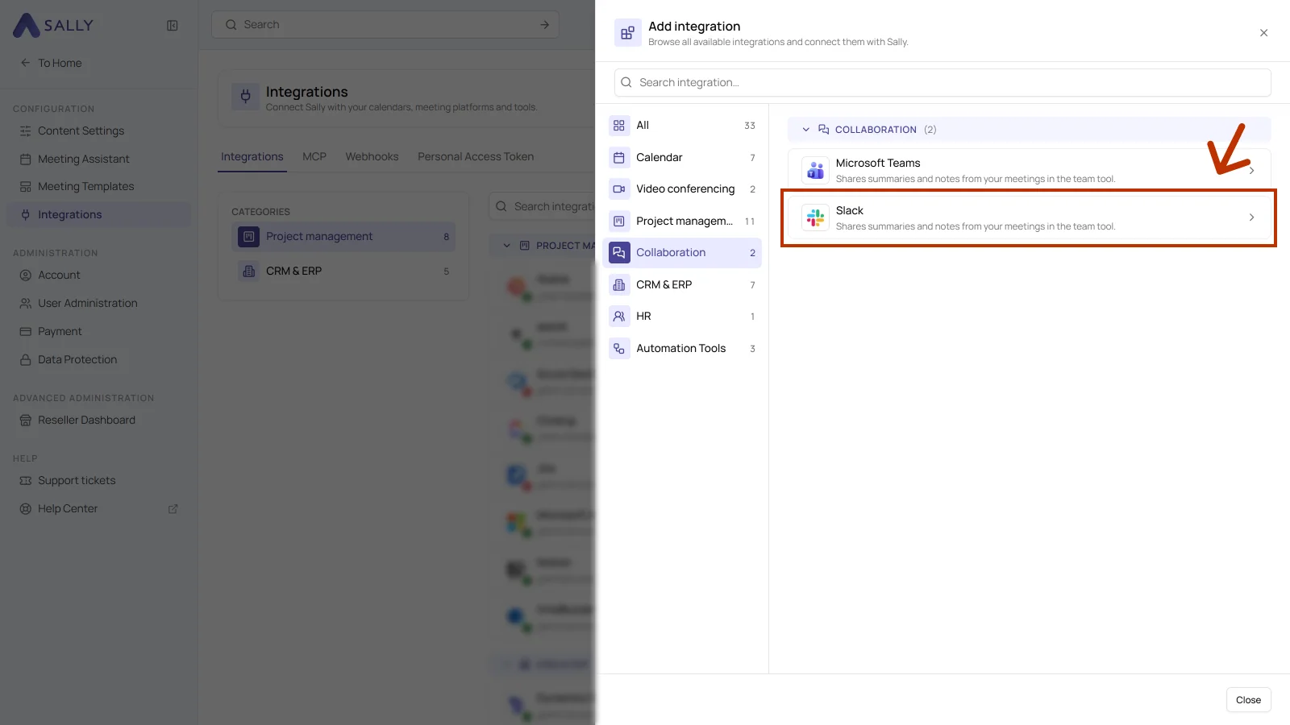Select the Integrations tab

[x=252, y=156]
